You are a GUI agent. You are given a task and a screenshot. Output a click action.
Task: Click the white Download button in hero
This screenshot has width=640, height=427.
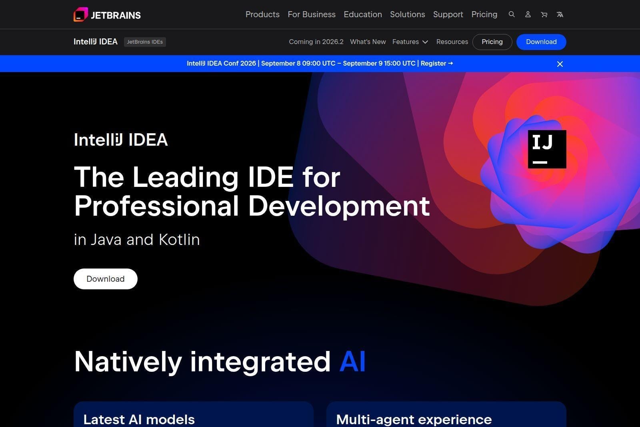pyautogui.click(x=106, y=279)
